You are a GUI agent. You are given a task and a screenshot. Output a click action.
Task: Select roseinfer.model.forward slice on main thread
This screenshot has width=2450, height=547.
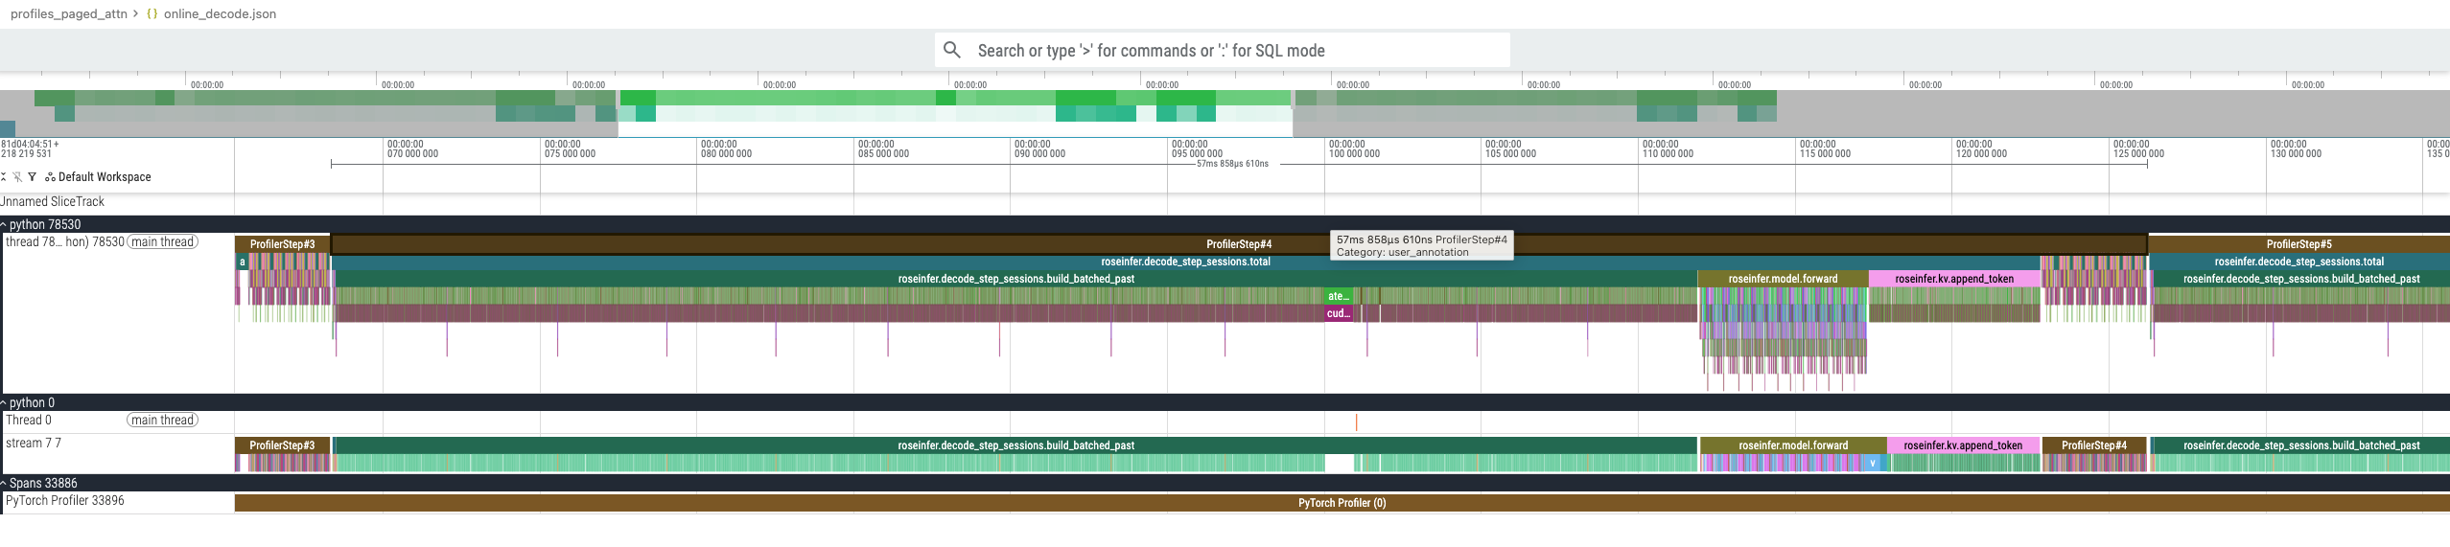(1783, 279)
